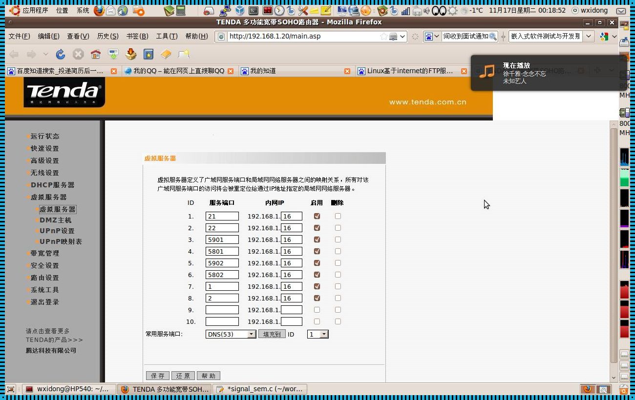Open the terminal launcher in the top panel
635x400 pixels.
click(254, 10)
